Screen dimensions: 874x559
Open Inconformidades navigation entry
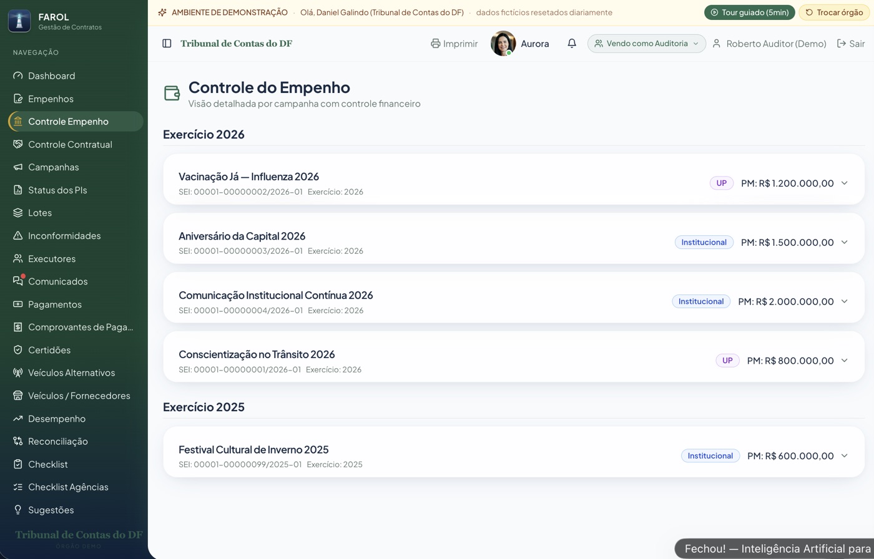click(x=76, y=236)
